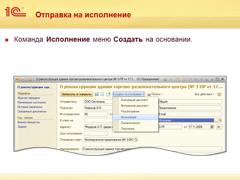
Task: Select Поручение menu entry
Action: [128, 129]
